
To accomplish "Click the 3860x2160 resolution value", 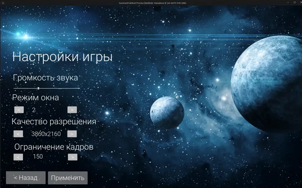I will (46, 134).
